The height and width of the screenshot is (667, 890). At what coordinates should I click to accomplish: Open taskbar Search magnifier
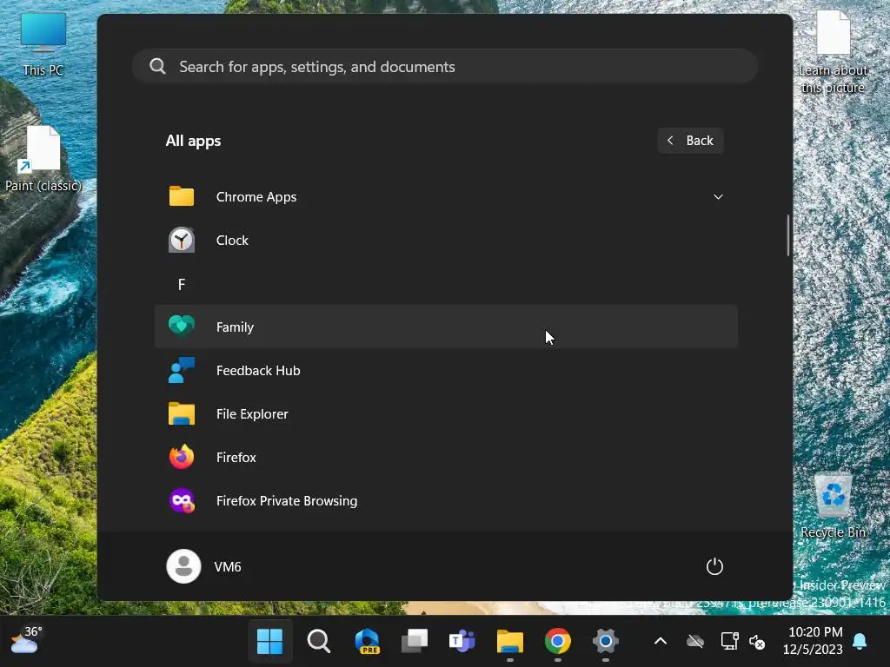coord(319,641)
